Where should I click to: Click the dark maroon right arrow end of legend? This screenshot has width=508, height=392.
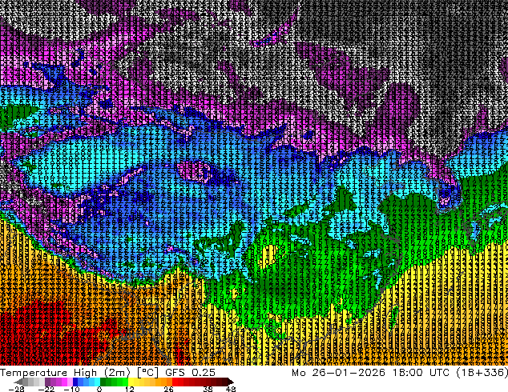[230, 382]
